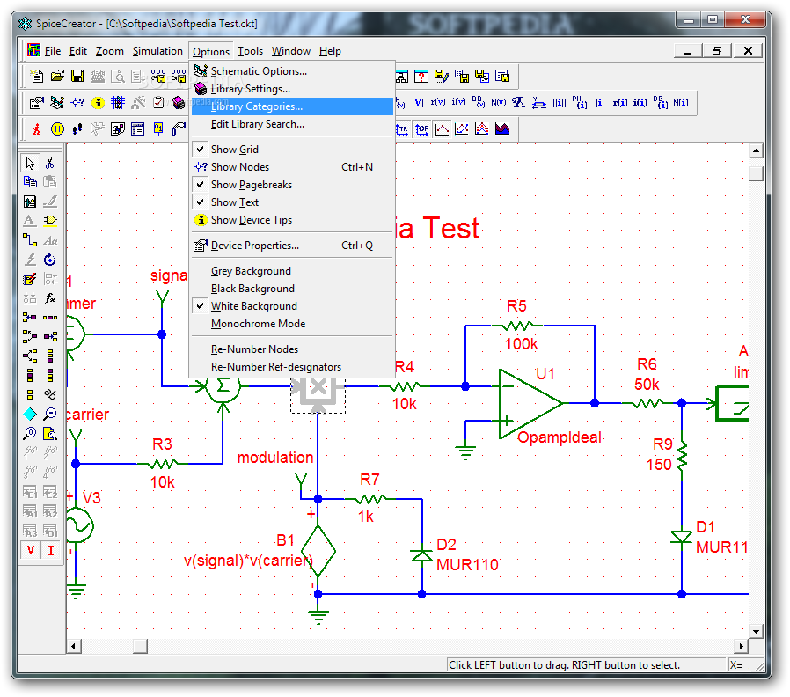Click the N(v) noise voltage icon
The width and height of the screenshot is (790, 697).
pos(498,103)
